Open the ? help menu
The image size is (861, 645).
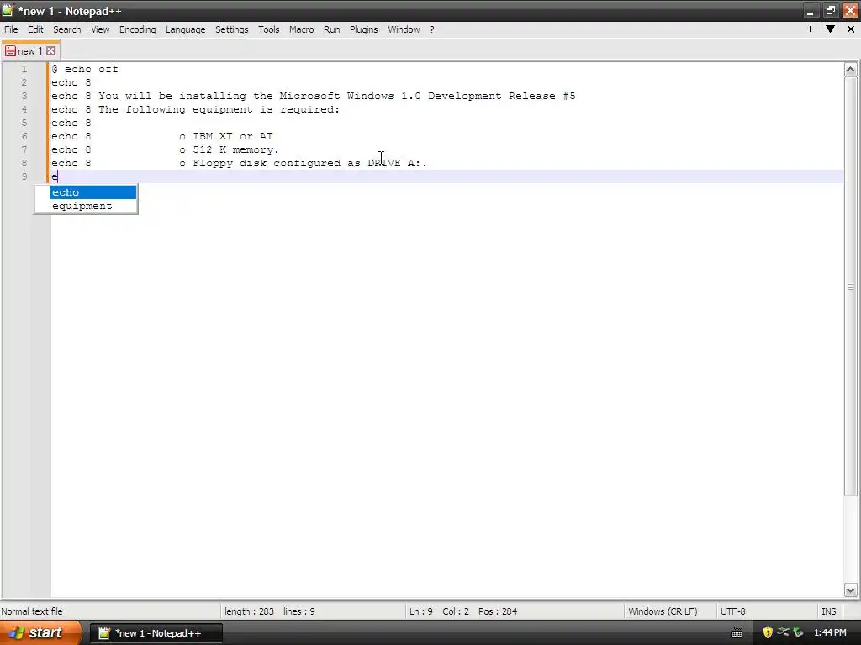[x=432, y=29]
